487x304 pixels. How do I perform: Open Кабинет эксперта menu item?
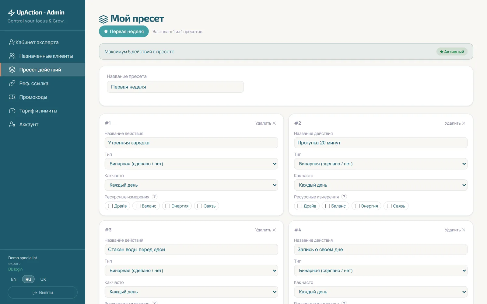pos(43,42)
